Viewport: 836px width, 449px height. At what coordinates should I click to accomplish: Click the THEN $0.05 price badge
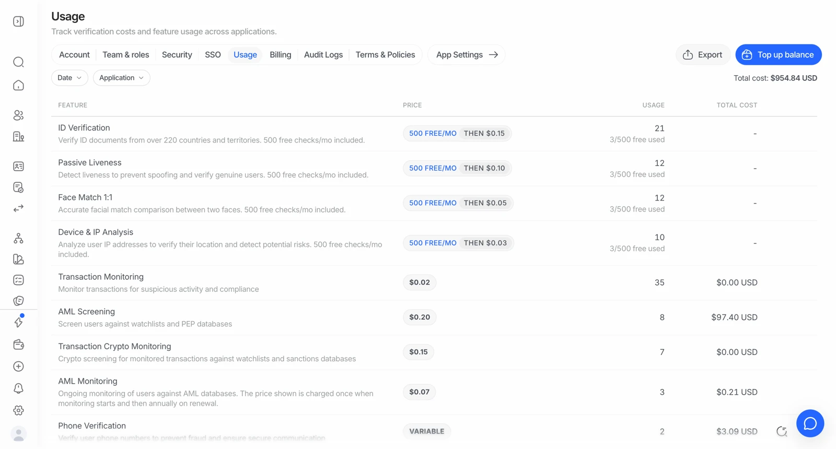coord(485,203)
